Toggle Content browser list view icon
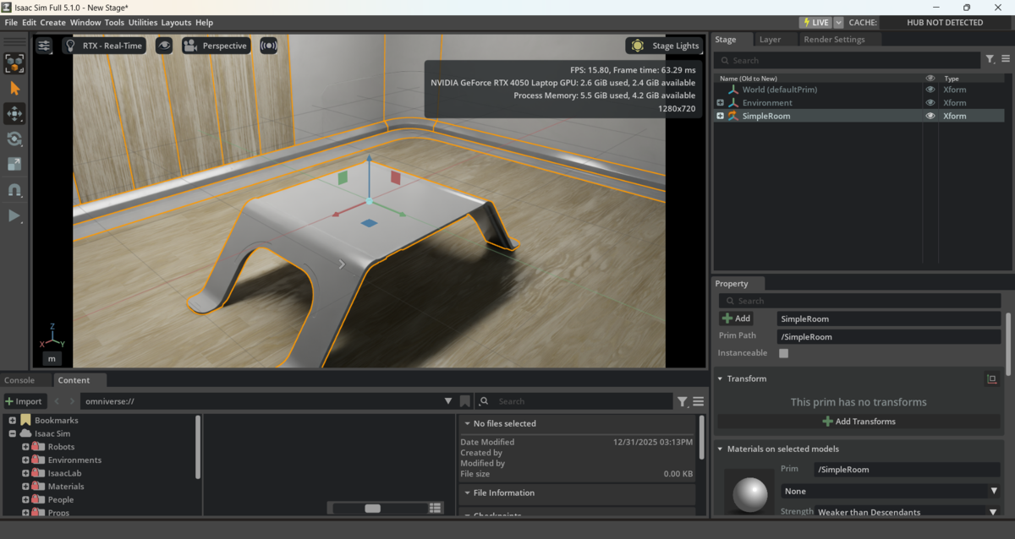Viewport: 1015px width, 539px height. [x=435, y=508]
